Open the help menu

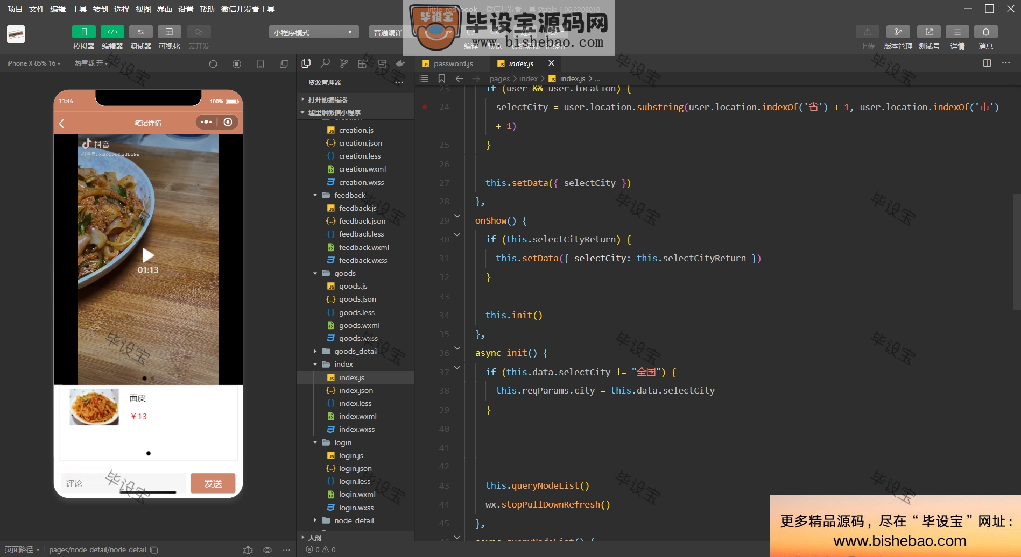207,9
